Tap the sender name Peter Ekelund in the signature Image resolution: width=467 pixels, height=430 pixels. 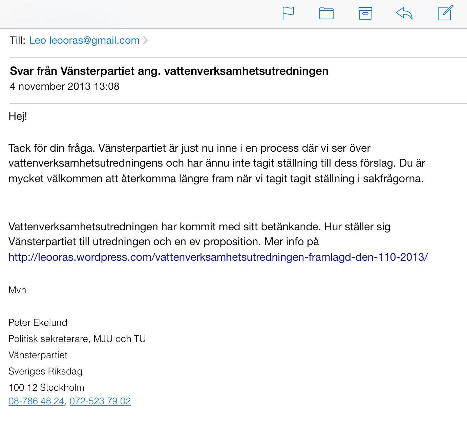click(38, 323)
